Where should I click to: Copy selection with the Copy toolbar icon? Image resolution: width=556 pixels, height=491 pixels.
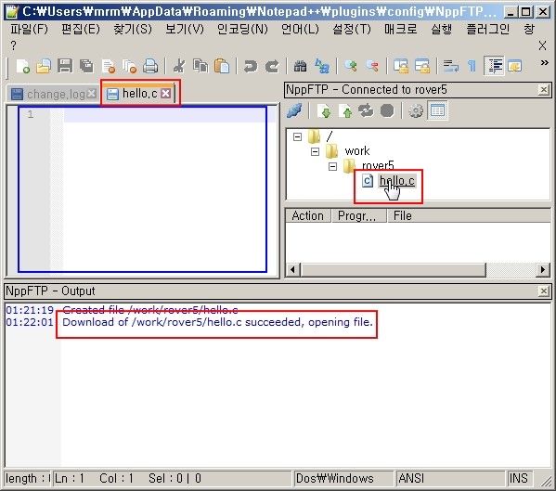click(x=200, y=66)
